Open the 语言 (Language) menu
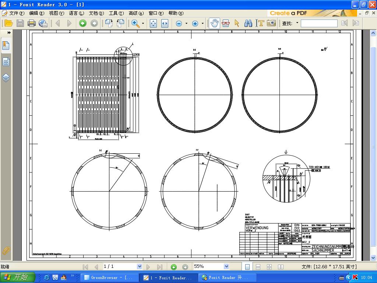Screen dimensions: 377x283 (76, 13)
